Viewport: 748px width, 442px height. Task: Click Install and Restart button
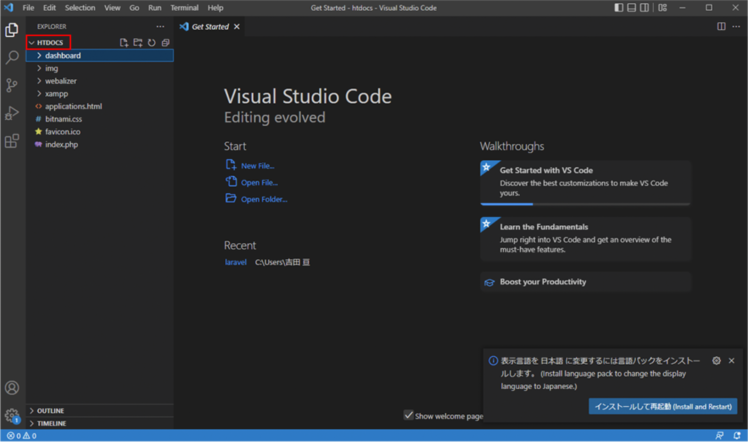pos(663,407)
